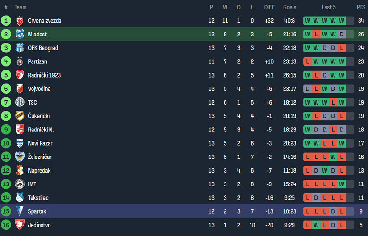
Task: Click the Čukarički team logo
Action: point(19,116)
